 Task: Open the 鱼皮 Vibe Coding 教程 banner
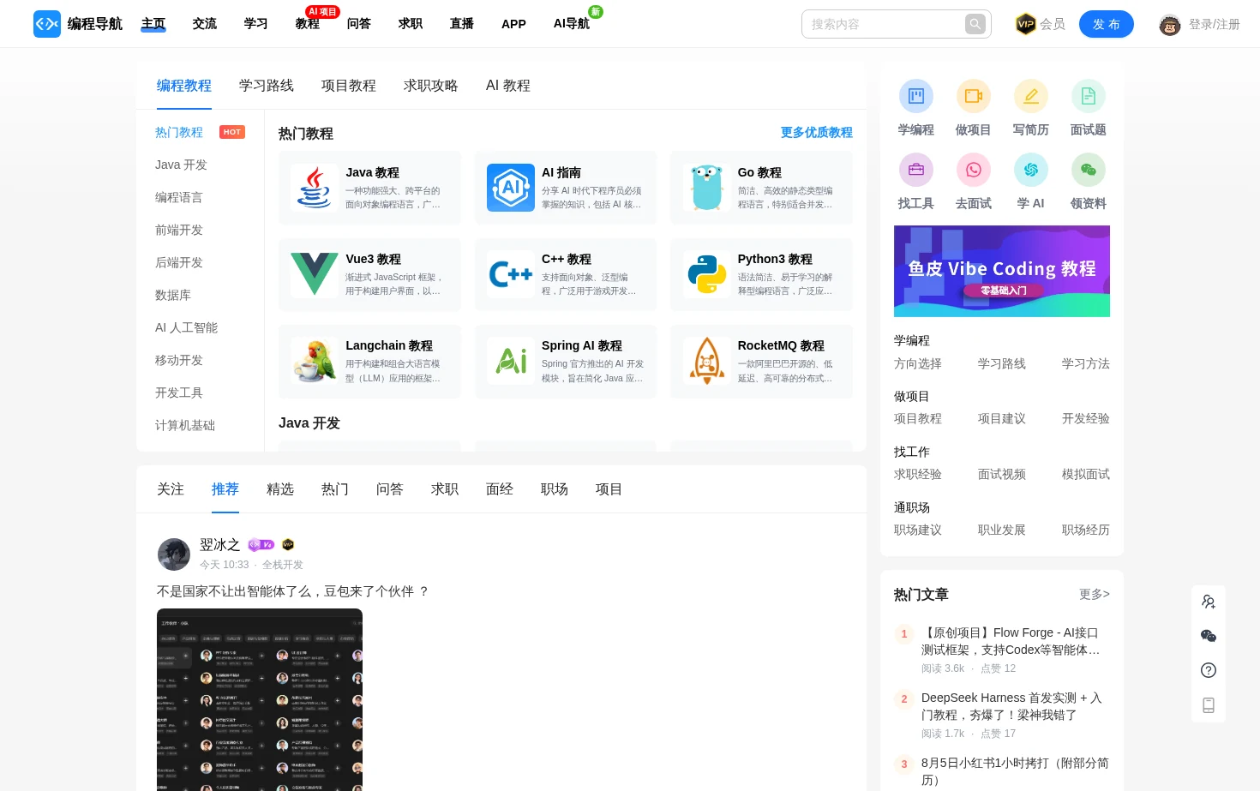[1002, 271]
